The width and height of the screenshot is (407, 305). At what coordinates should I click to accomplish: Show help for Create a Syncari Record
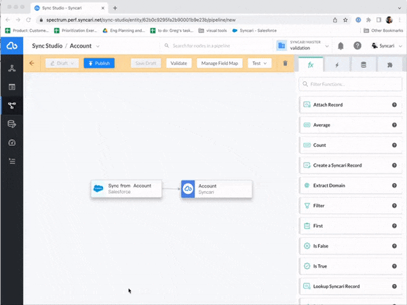(x=394, y=165)
